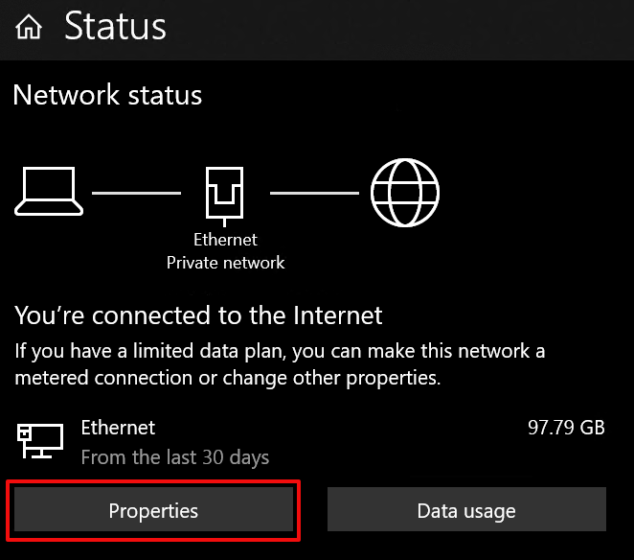Click the small Ethernet adapter icon
The width and height of the screenshot is (634, 560).
[x=39, y=440]
